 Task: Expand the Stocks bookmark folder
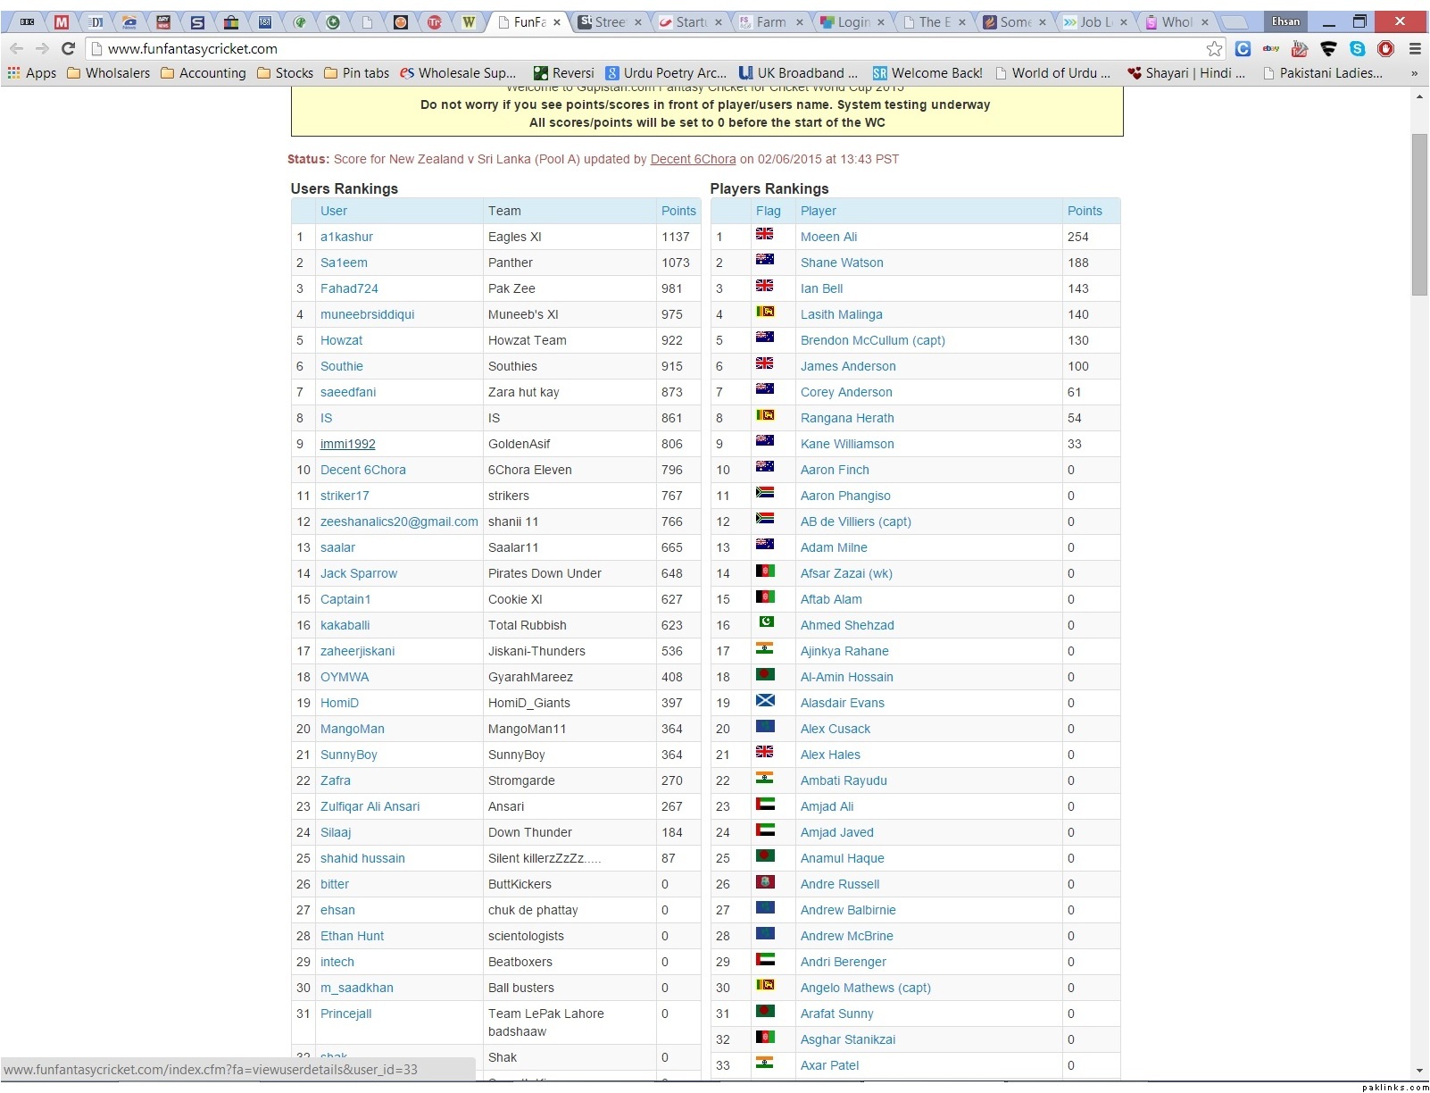click(285, 73)
